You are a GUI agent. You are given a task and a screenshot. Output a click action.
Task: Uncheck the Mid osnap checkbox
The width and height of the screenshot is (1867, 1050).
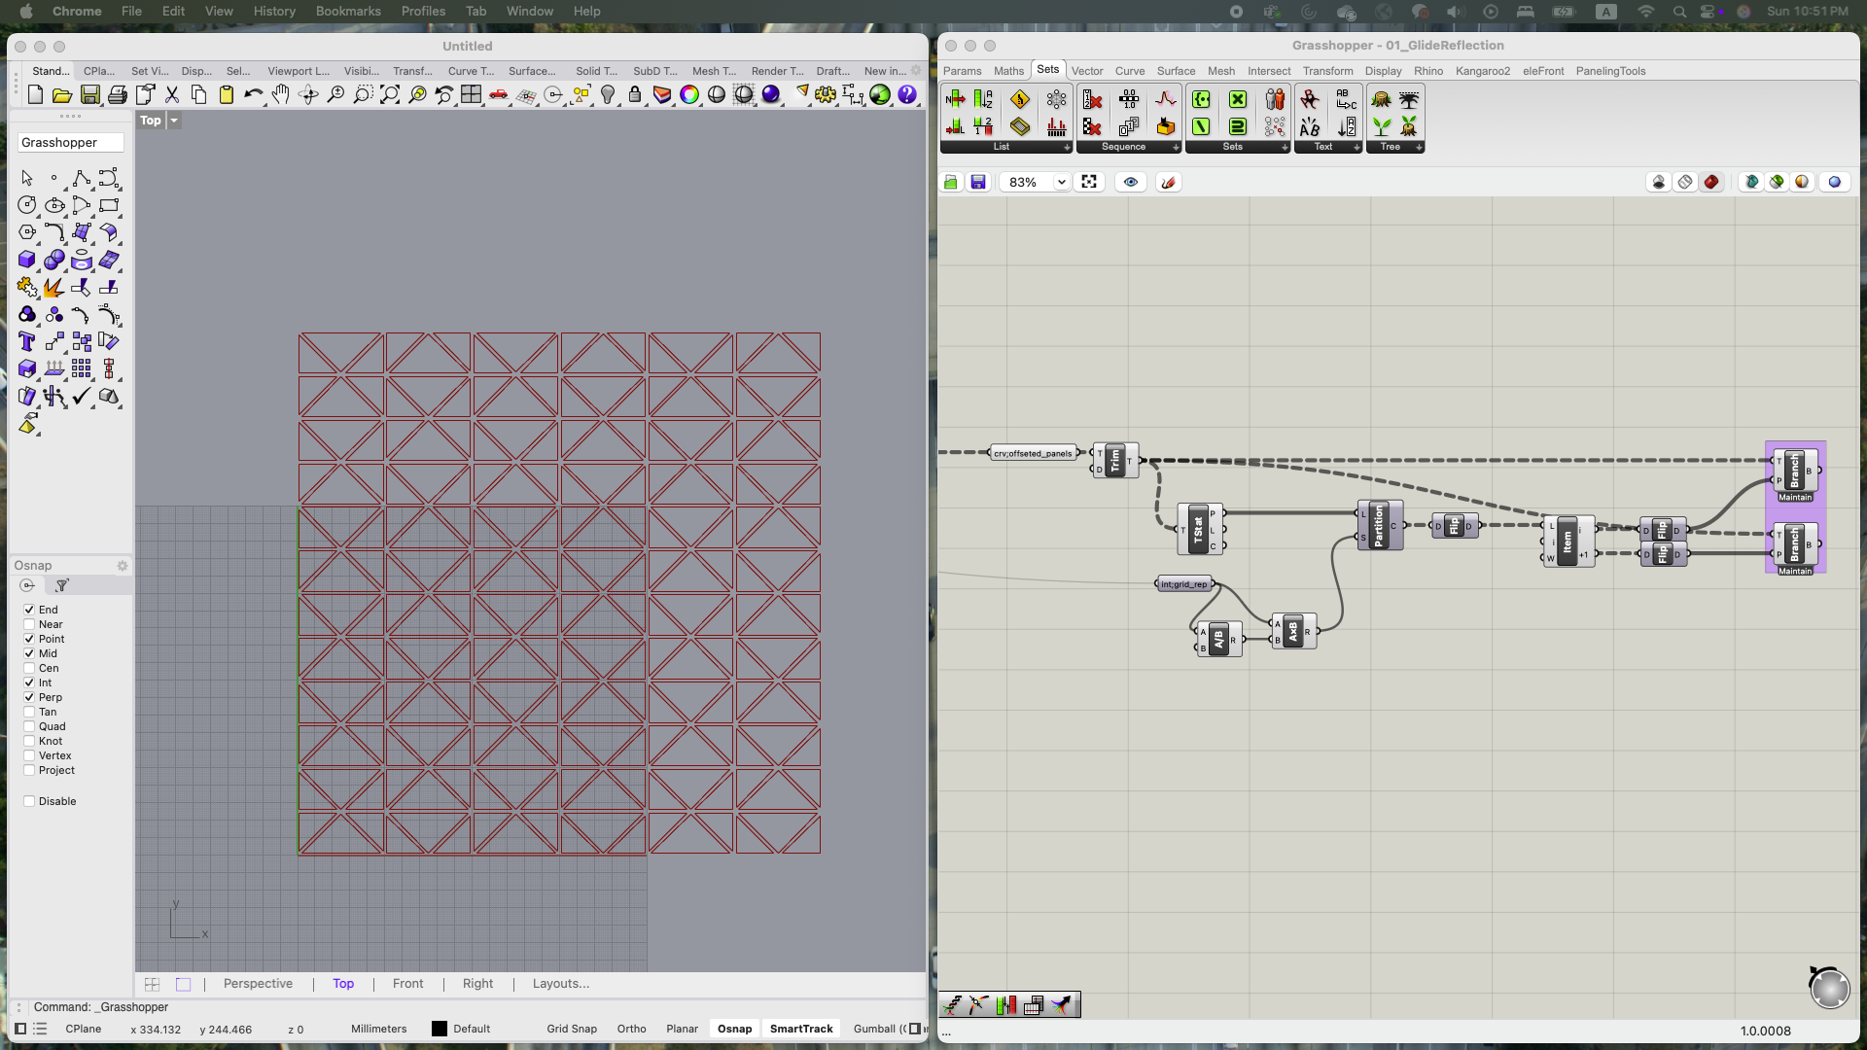[x=29, y=653]
